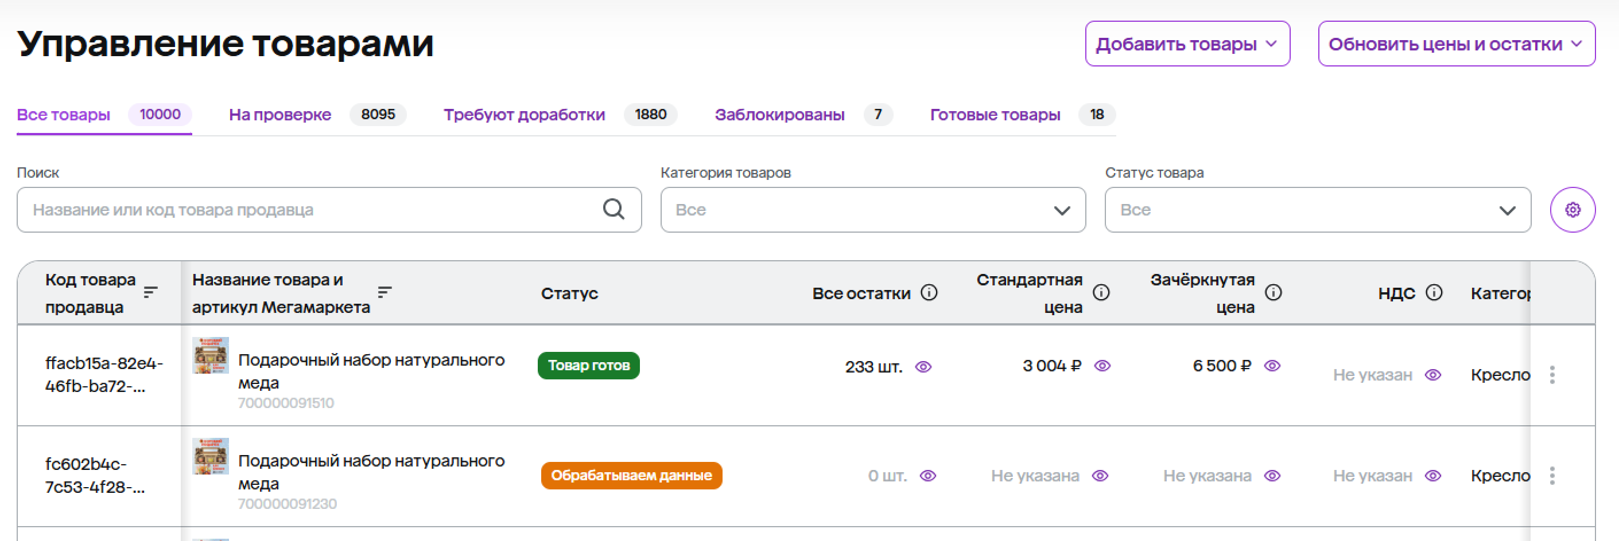1619x541 pixels.
Task: Switch to Все товары tab
Action: tap(104, 115)
